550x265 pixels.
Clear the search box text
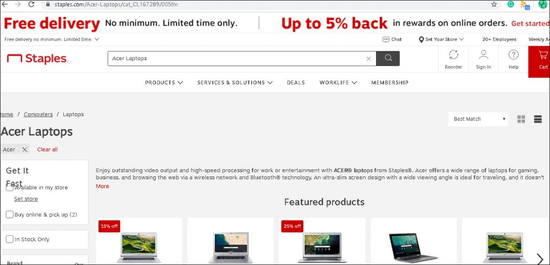368,59
